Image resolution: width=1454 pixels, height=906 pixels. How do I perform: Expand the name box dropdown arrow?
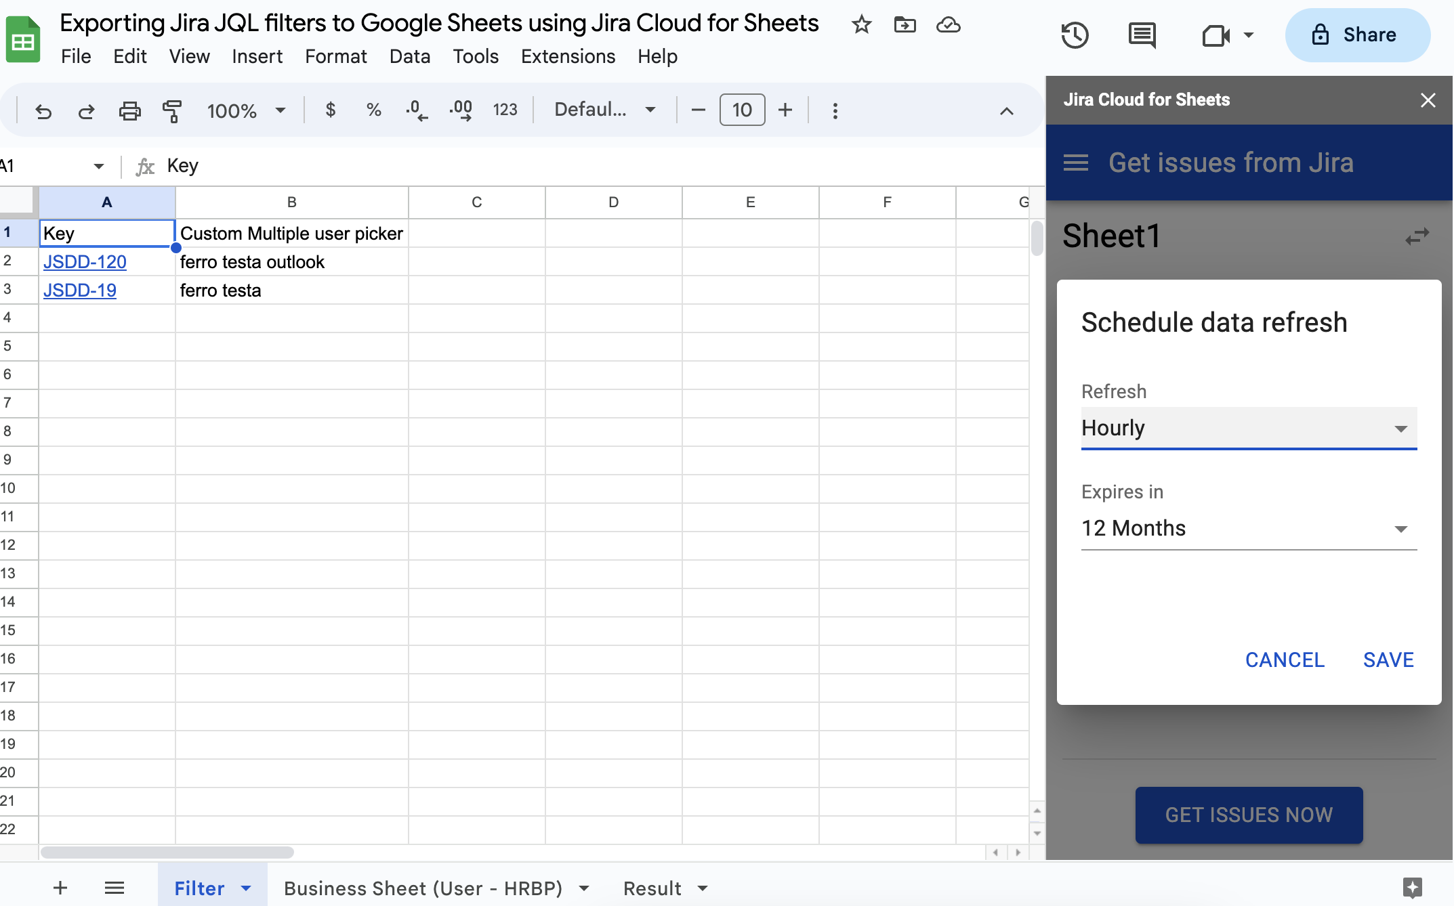click(x=98, y=166)
